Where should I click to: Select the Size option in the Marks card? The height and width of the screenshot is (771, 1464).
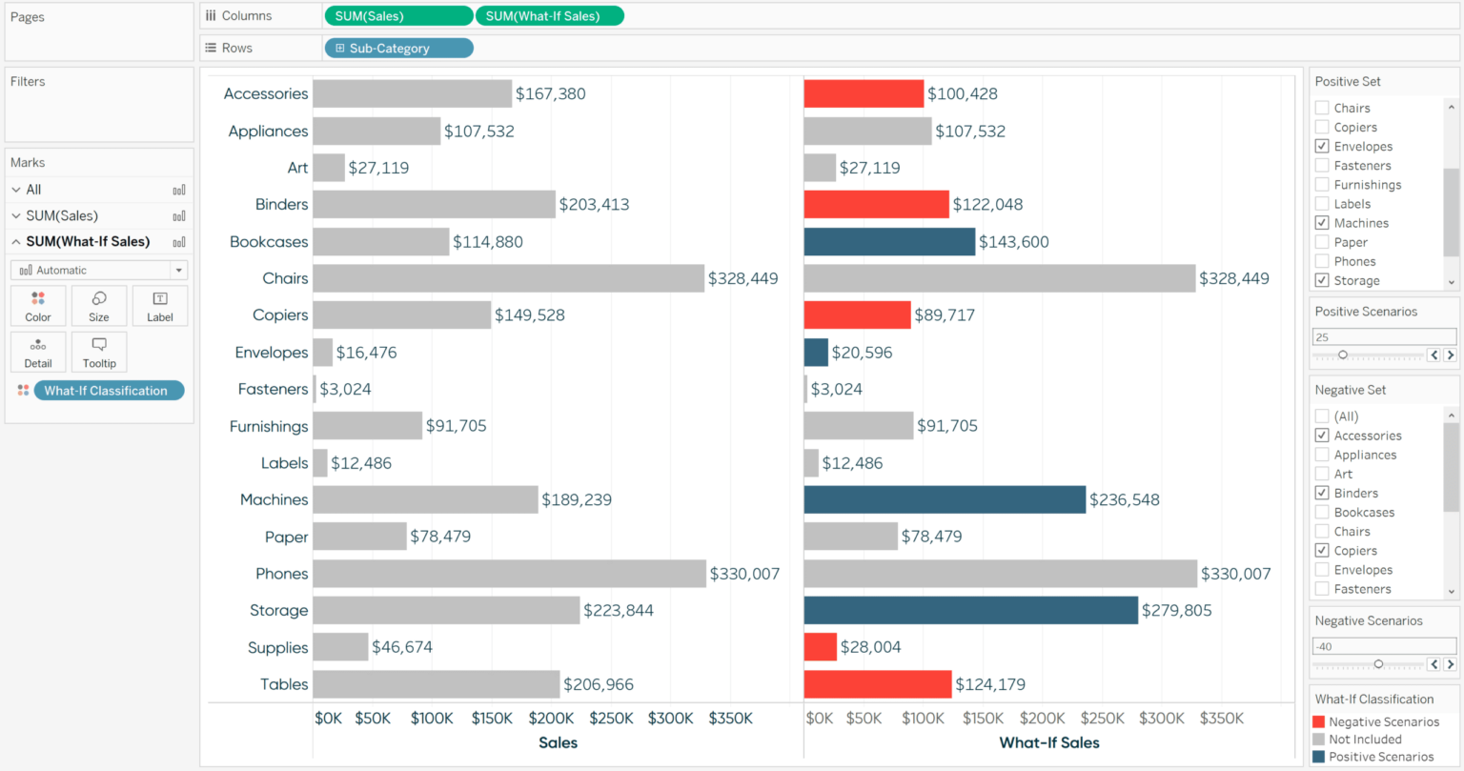98,305
